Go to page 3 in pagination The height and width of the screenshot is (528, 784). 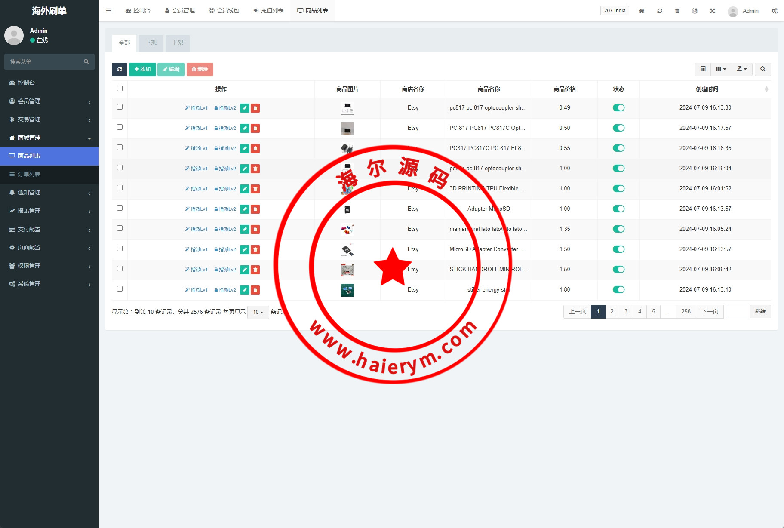click(x=626, y=312)
